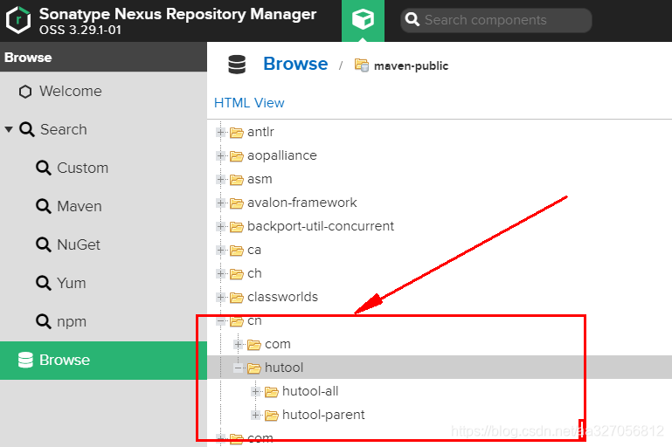Select the hutool-parent folder icon
This screenshot has height=447, width=672.
pyautogui.click(x=271, y=415)
